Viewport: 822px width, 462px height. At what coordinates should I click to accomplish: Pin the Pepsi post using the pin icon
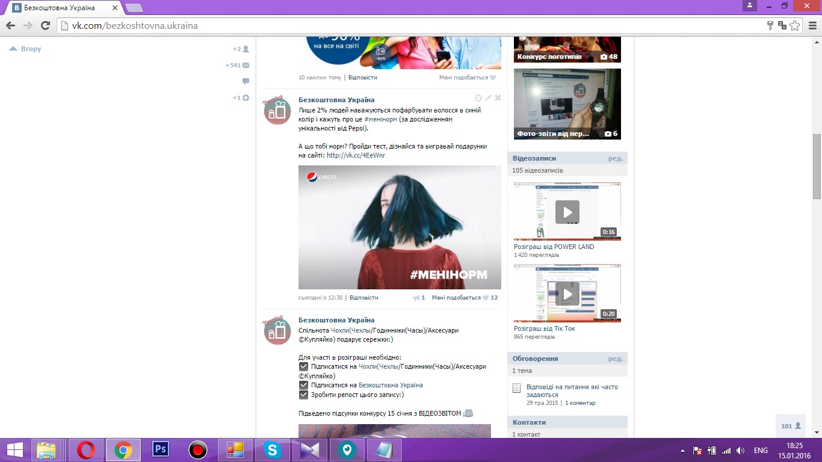click(x=478, y=97)
